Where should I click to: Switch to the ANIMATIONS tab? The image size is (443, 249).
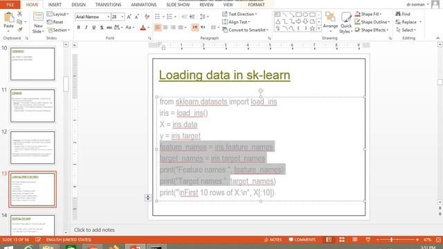click(x=143, y=5)
